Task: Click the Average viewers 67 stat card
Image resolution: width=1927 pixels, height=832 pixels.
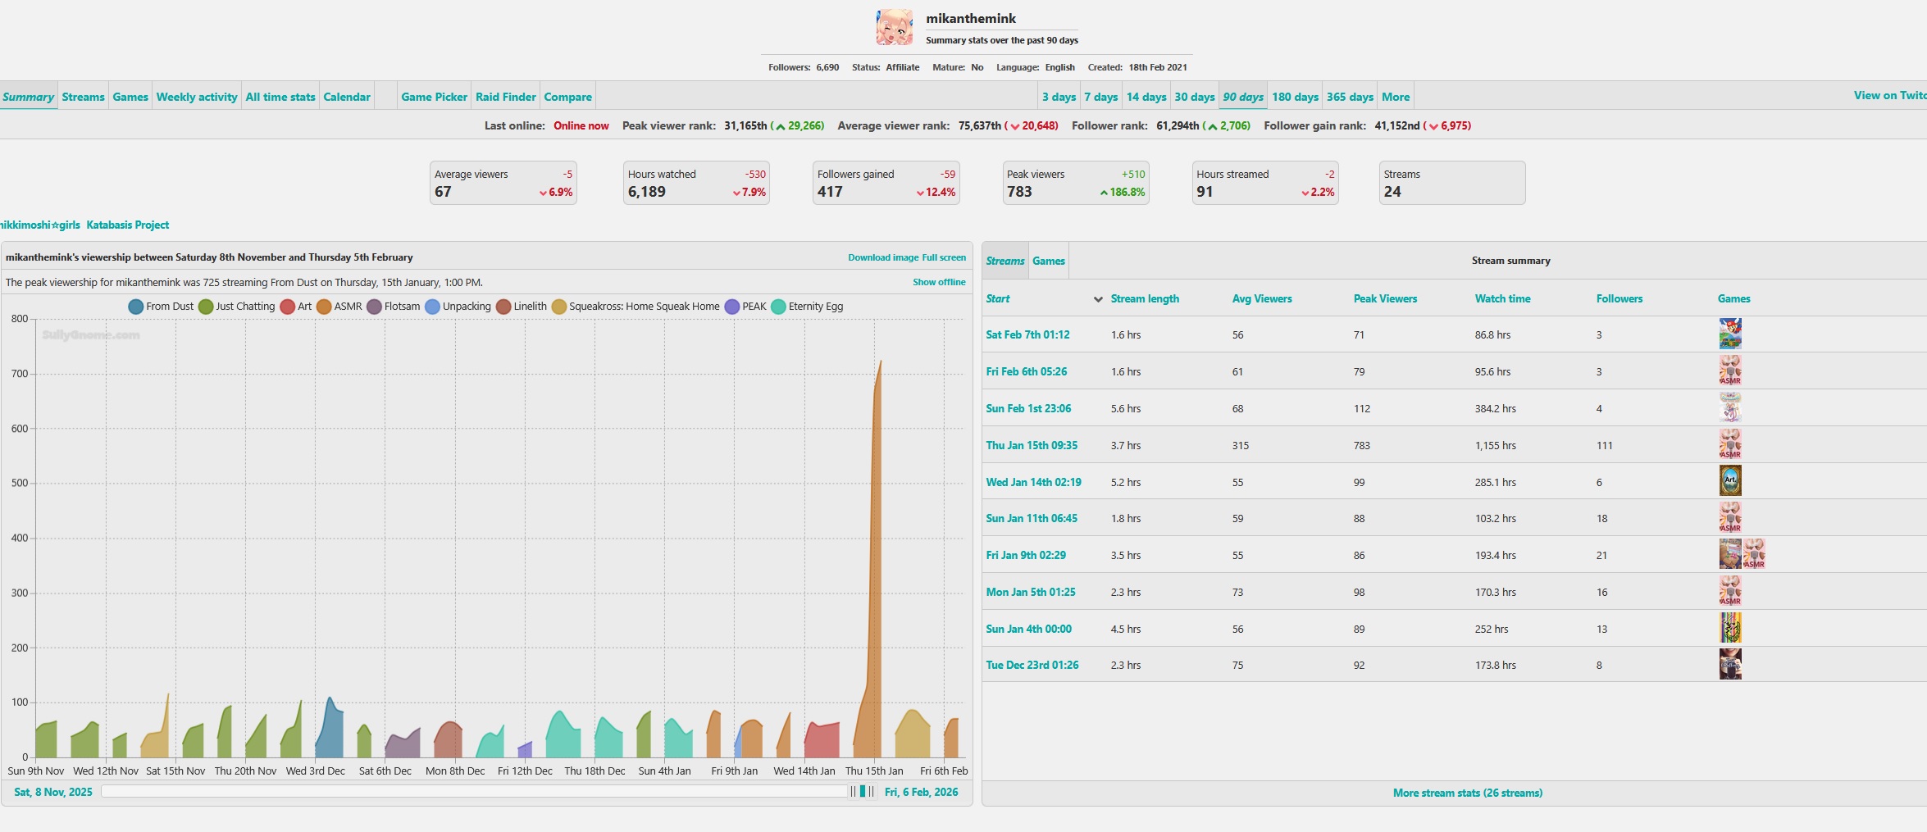Action: 503,183
